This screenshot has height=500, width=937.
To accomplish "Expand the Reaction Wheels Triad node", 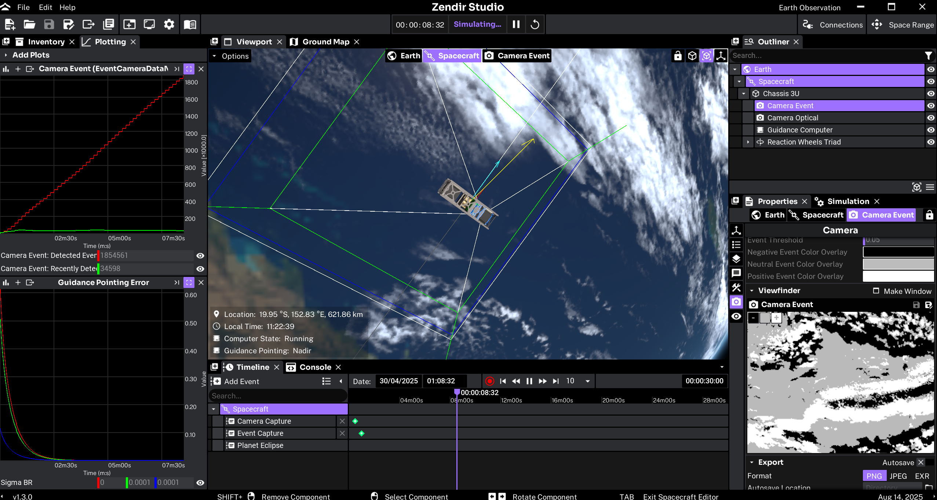I will click(748, 142).
